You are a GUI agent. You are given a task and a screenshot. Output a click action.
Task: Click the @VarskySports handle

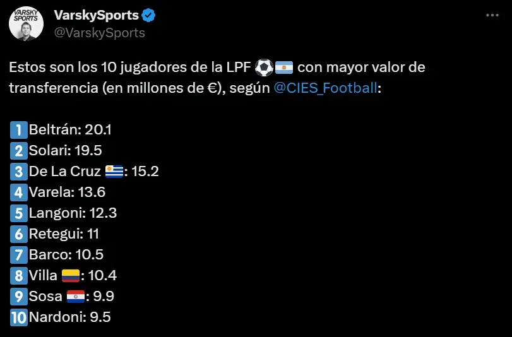tap(100, 33)
